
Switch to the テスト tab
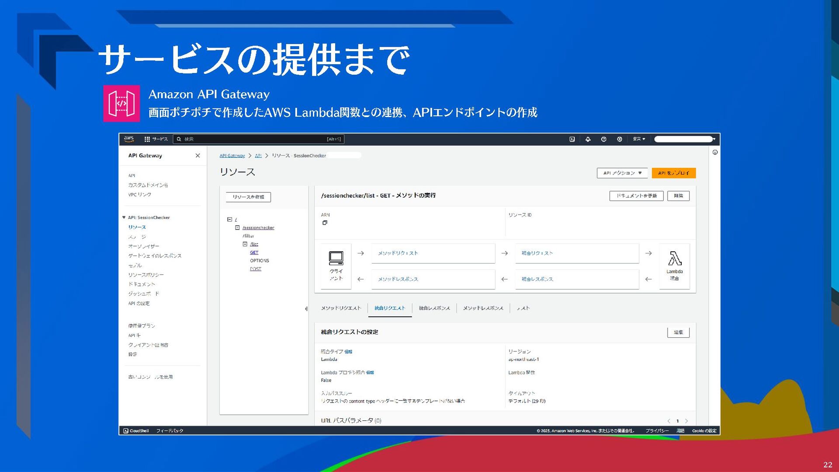(523, 309)
